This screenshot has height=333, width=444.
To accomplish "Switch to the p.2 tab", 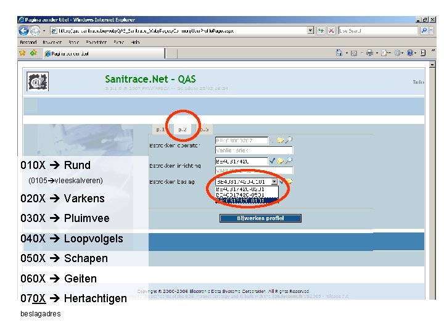I will [x=183, y=129].
